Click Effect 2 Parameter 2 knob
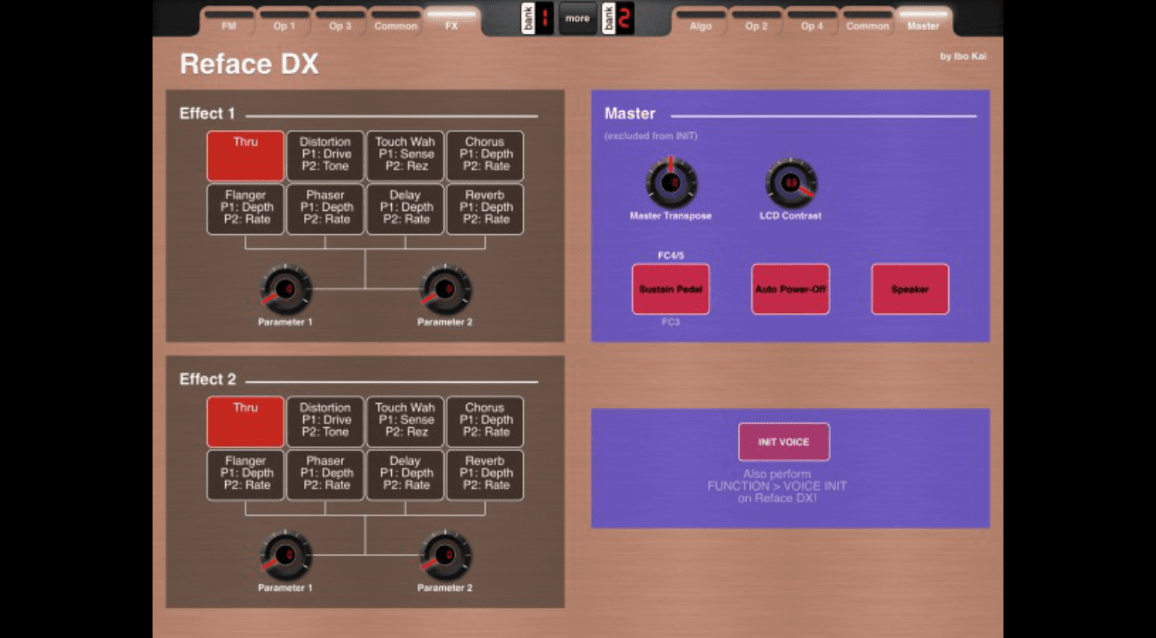This screenshot has width=1156, height=638. click(445, 555)
